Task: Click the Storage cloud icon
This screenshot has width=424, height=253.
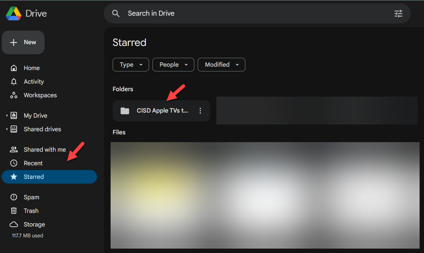Action: (x=14, y=224)
